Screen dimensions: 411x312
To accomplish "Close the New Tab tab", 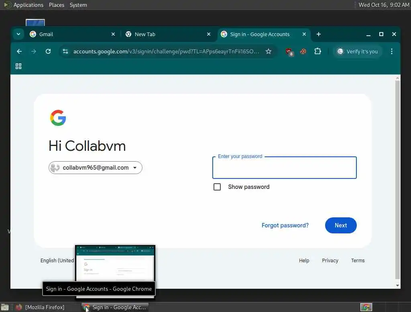I will pos(209,34).
